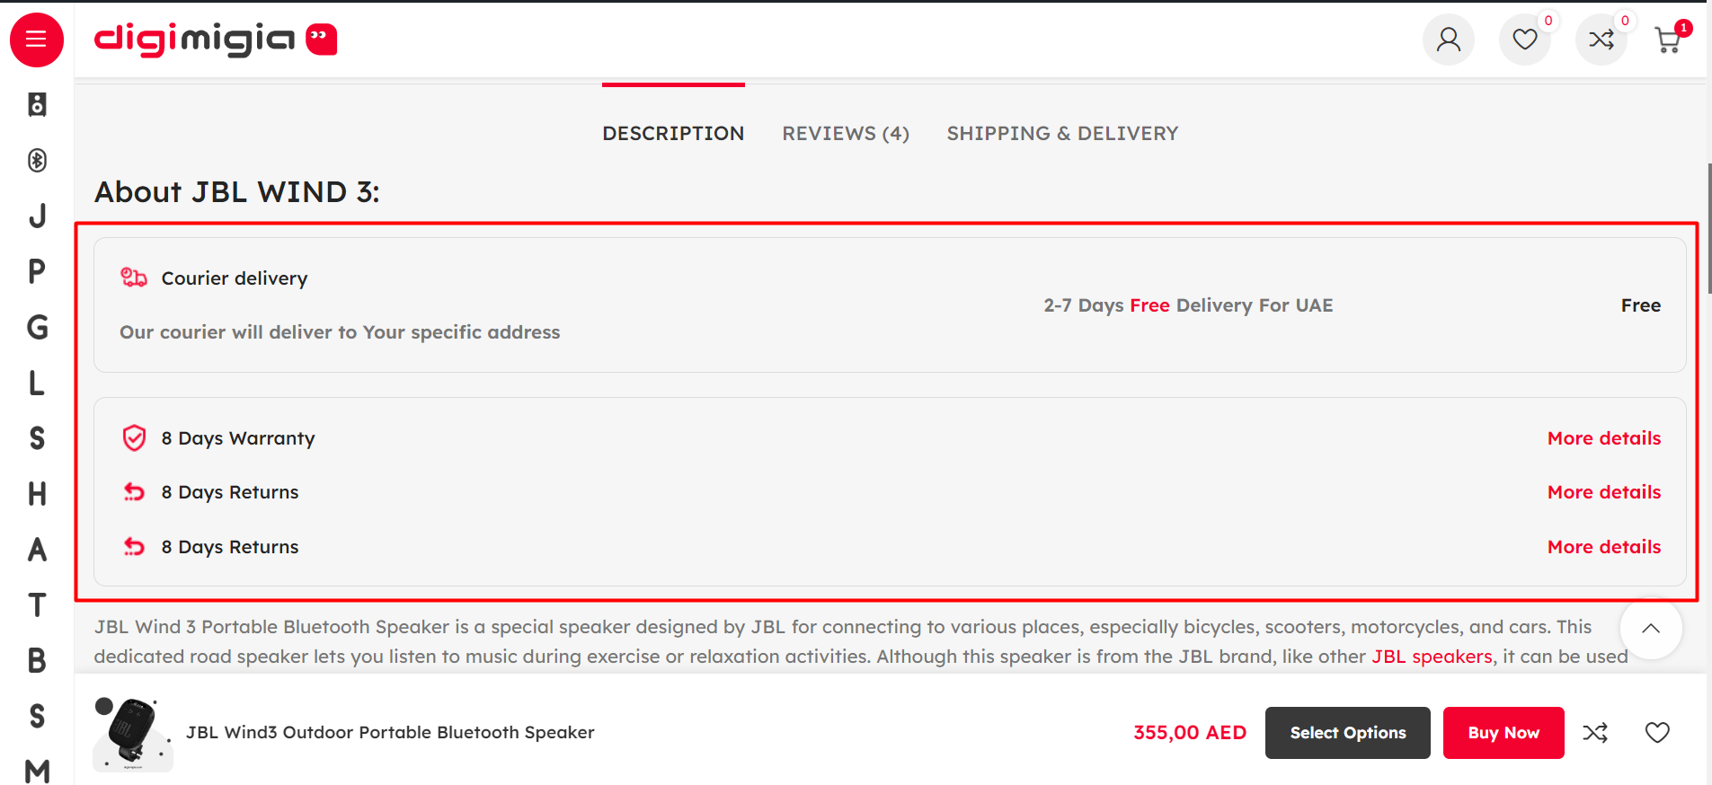Go to the digimigia home logo

click(x=216, y=40)
